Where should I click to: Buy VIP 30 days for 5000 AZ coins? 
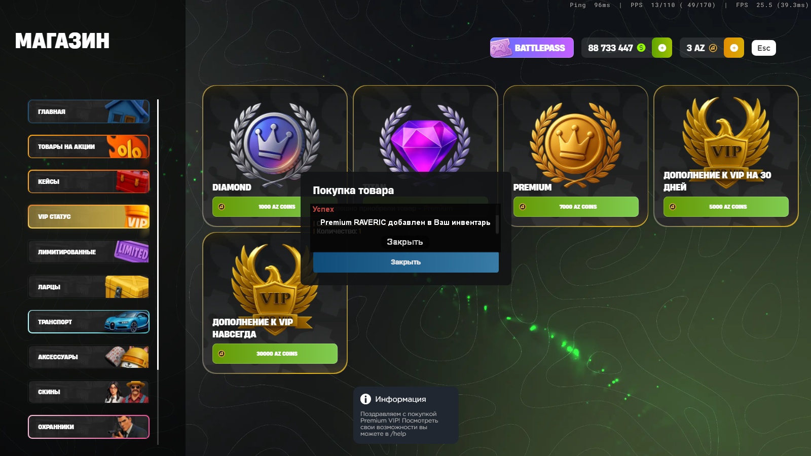pos(726,207)
